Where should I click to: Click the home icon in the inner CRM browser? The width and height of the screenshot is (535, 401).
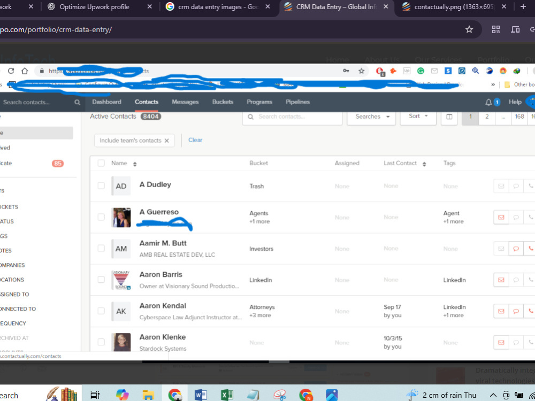pyautogui.click(x=25, y=71)
